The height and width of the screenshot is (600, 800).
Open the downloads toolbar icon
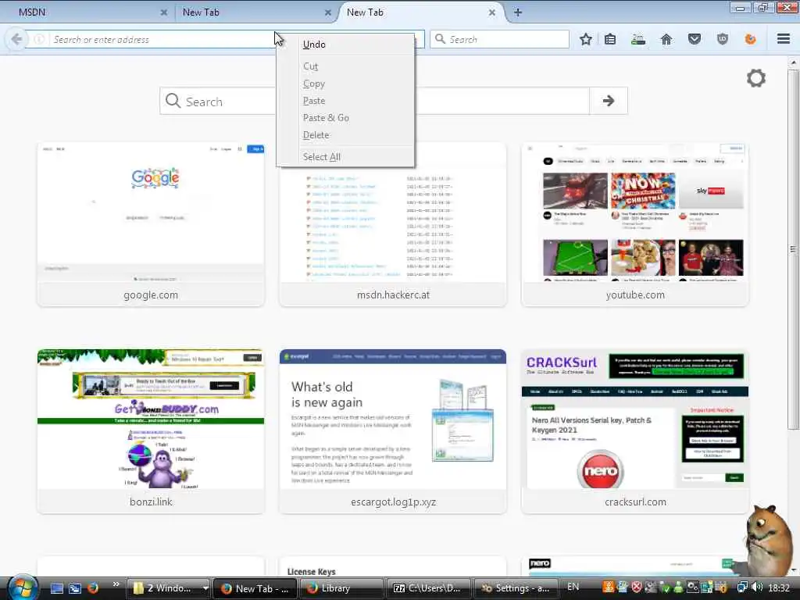(x=637, y=39)
